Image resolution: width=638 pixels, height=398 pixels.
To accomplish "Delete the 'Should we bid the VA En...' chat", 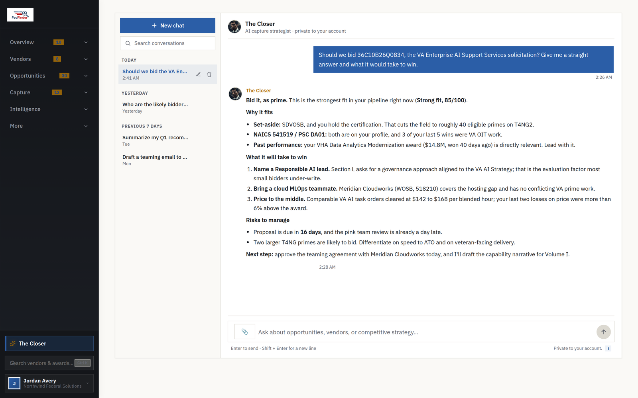I will point(209,74).
